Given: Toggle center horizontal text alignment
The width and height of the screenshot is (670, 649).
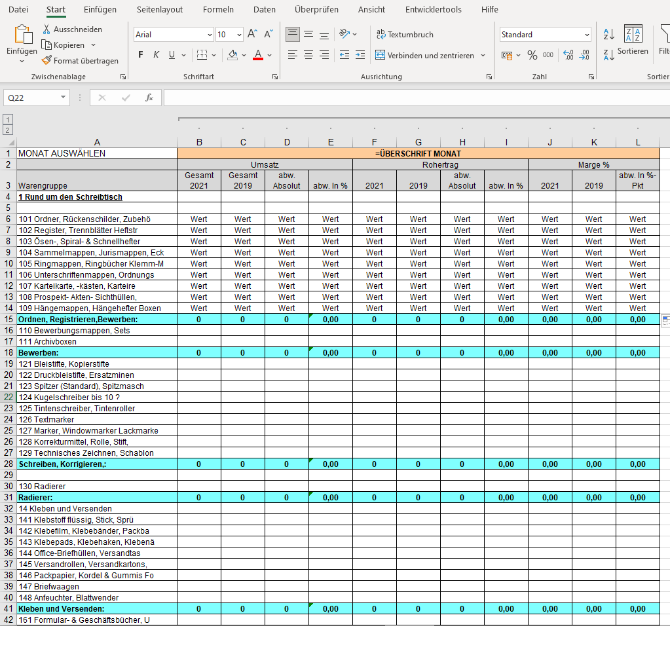Looking at the screenshot, I should [308, 55].
